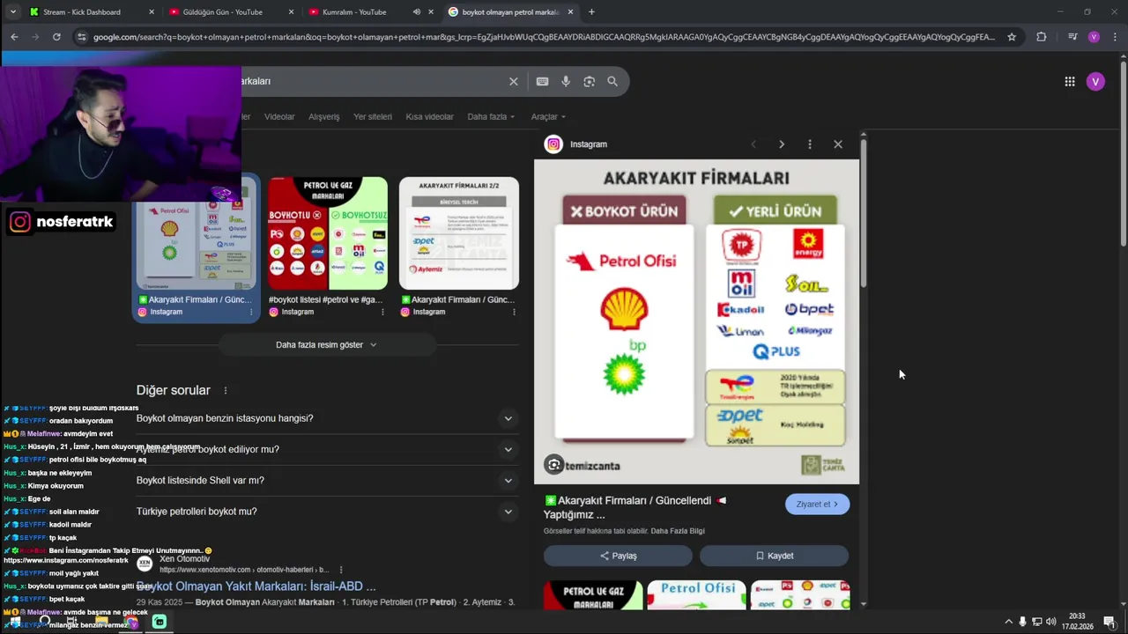Open the Akaryakıt Firmaları 2/2 thumbnail
Image resolution: width=1128 pixels, height=634 pixels.
point(459,233)
